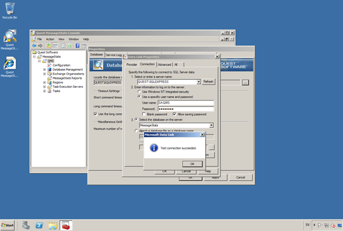Expand the Regions tree node
The width and height of the screenshot is (343, 231).
pos(44,82)
